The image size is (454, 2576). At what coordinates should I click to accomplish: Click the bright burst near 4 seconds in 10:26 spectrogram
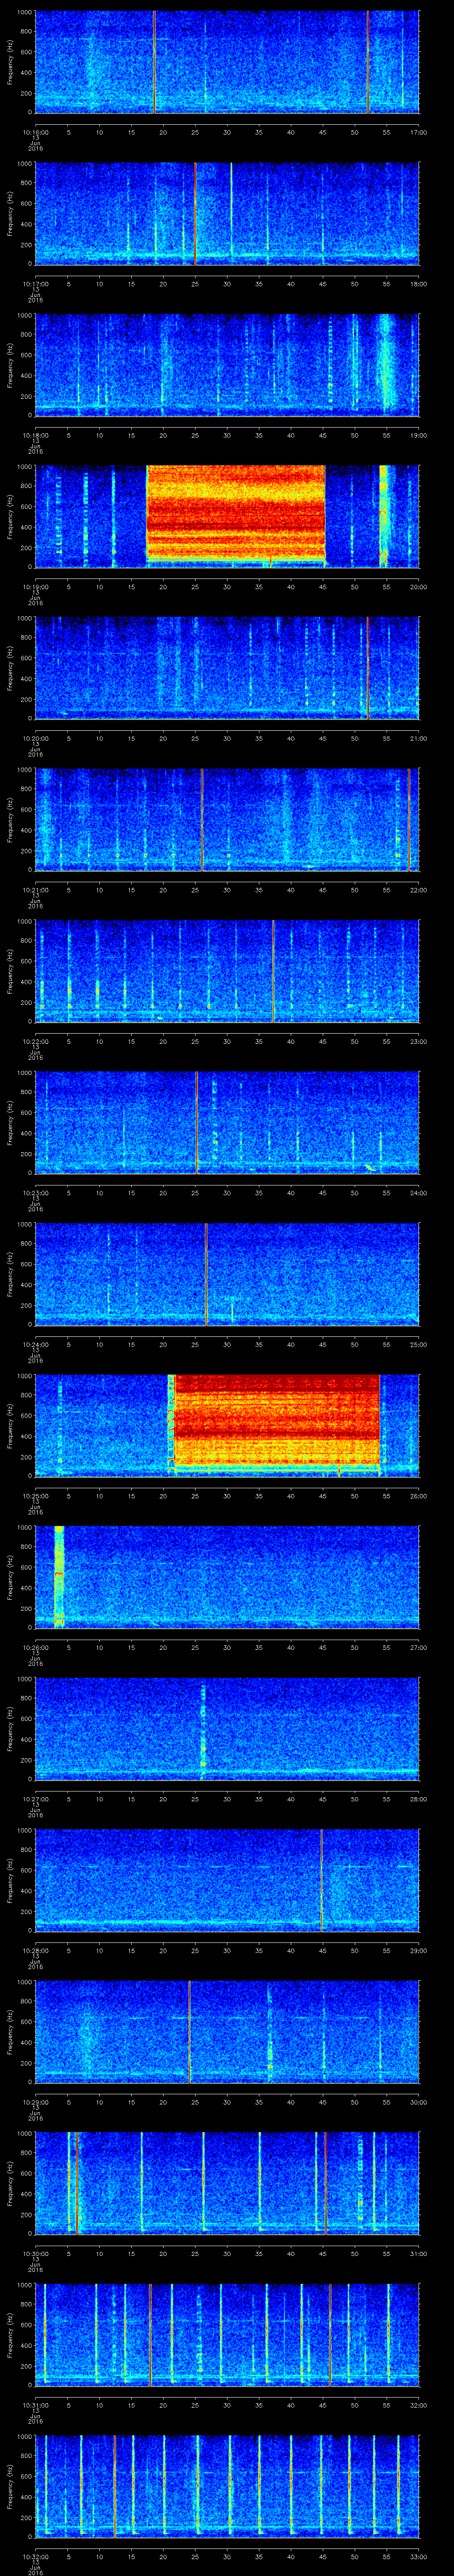tap(59, 1576)
